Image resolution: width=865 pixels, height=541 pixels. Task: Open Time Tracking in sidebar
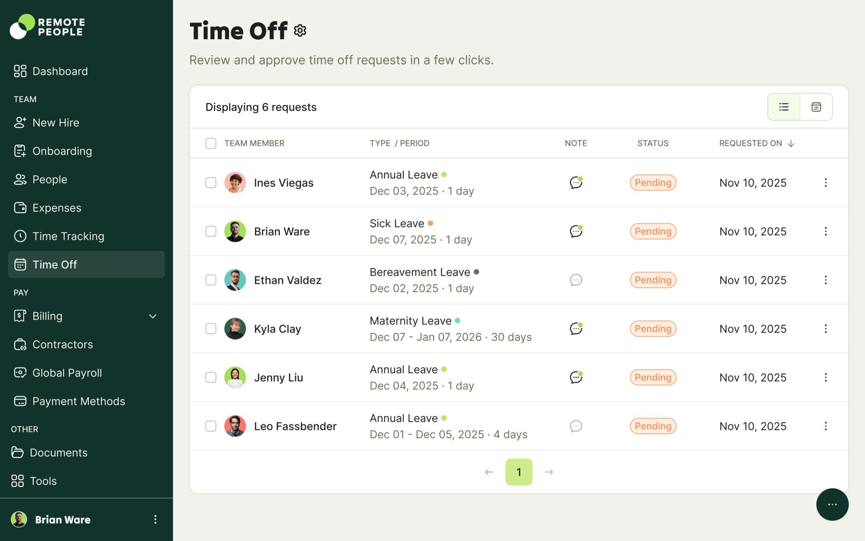coord(68,236)
